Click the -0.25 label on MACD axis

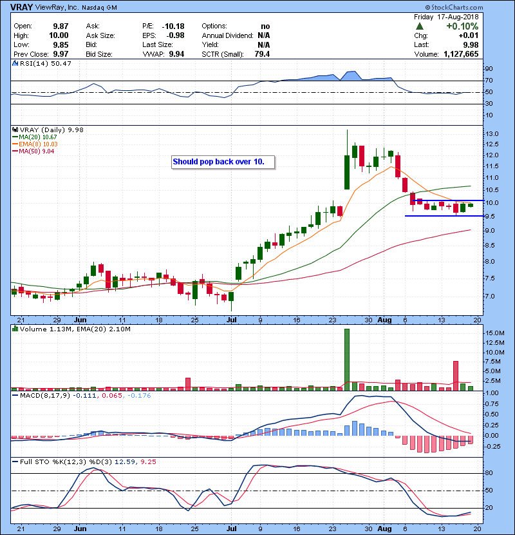tap(492, 446)
